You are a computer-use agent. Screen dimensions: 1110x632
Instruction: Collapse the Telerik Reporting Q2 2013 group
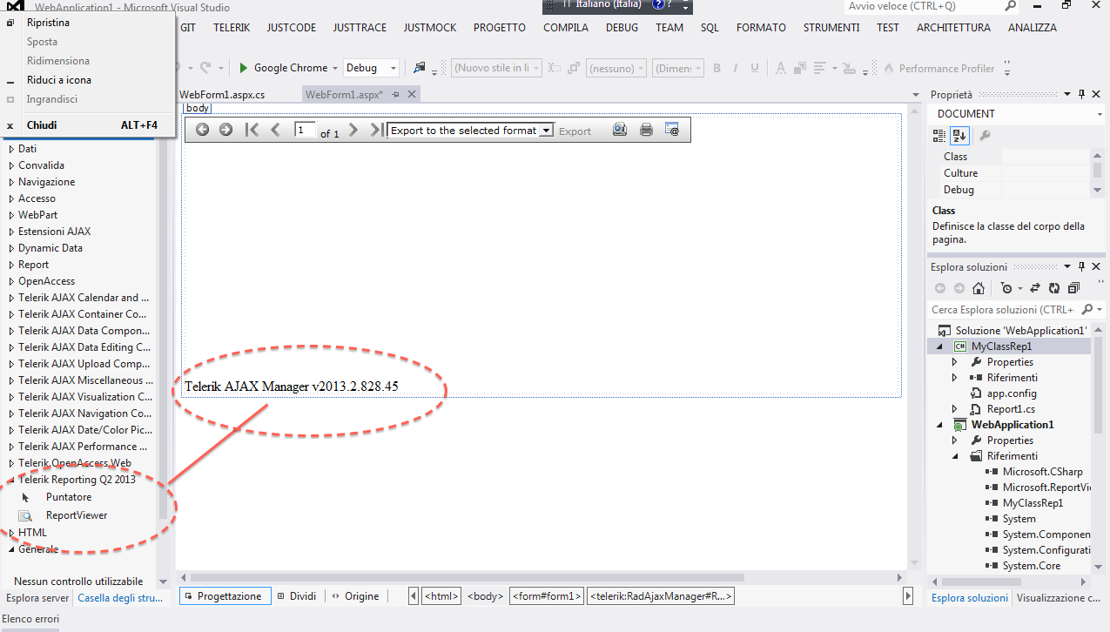click(x=10, y=480)
